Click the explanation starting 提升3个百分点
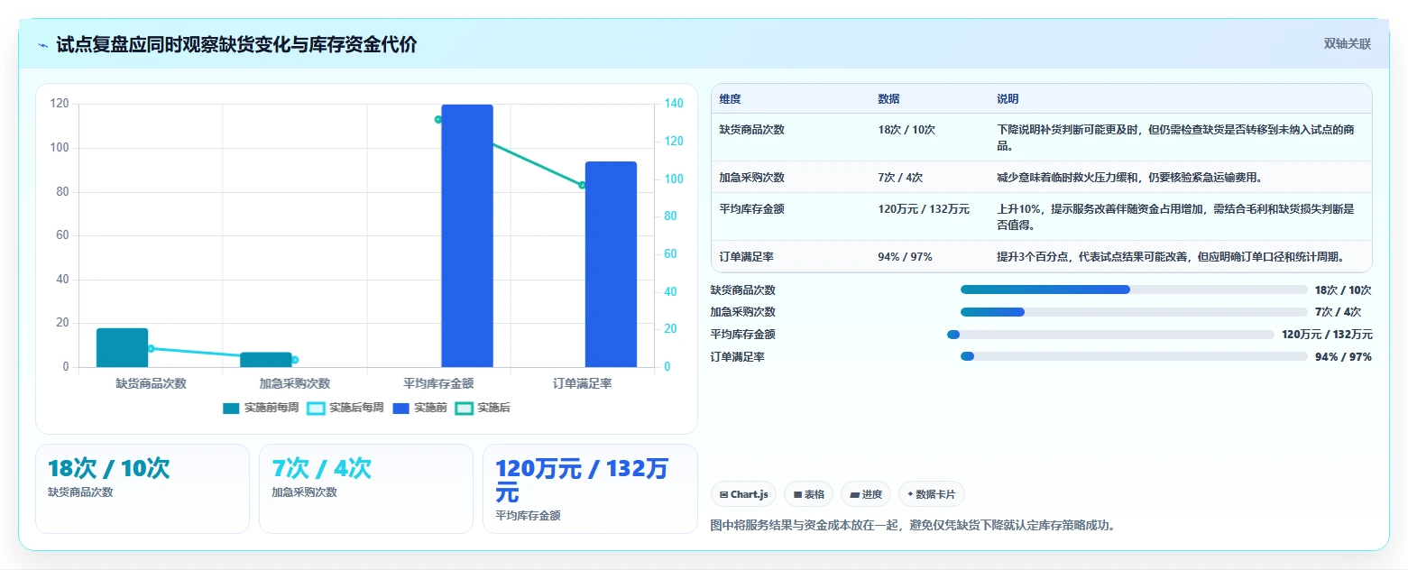This screenshot has height=570, width=1408. 1171,257
